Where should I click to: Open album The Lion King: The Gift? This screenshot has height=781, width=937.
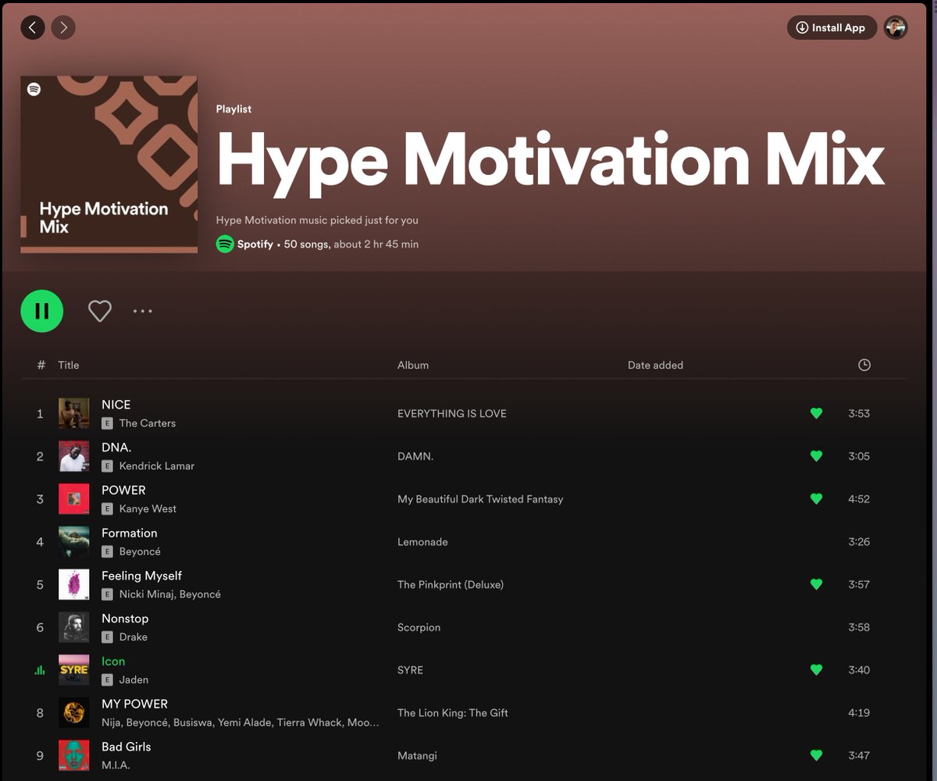point(453,713)
